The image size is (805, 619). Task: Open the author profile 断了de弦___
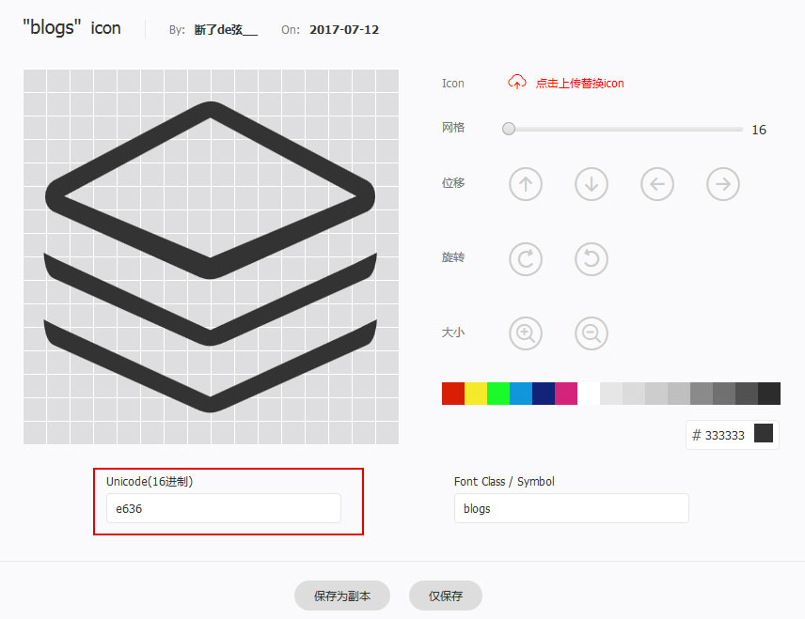click(222, 29)
